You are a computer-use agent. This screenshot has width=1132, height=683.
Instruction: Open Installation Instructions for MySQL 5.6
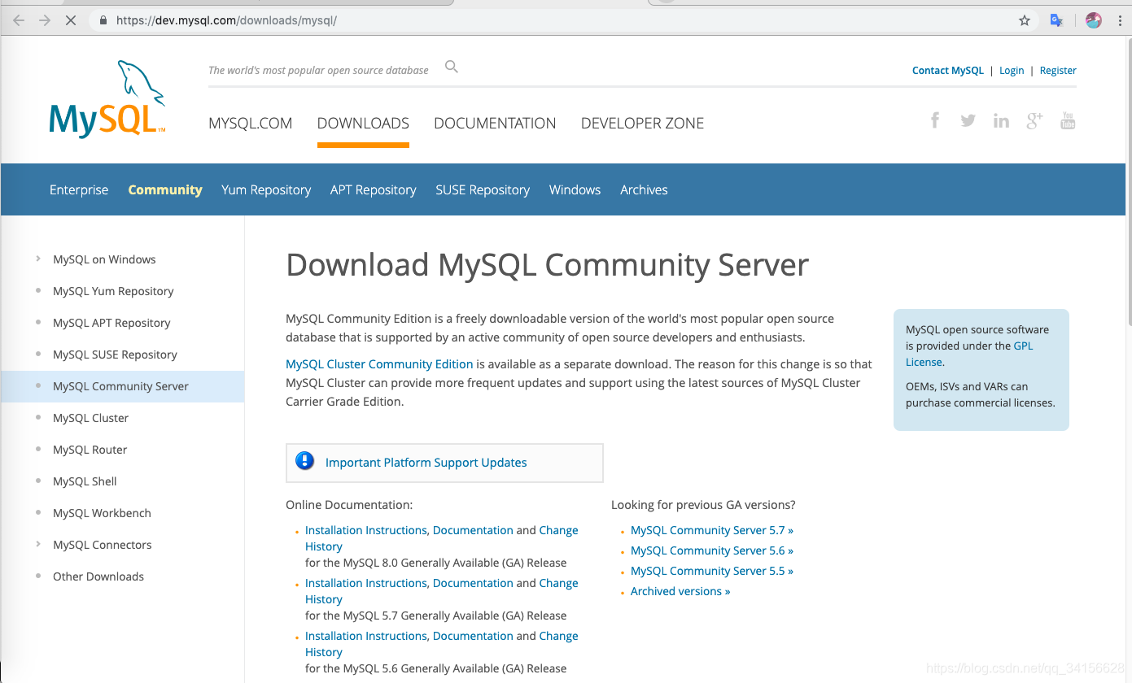(366, 636)
